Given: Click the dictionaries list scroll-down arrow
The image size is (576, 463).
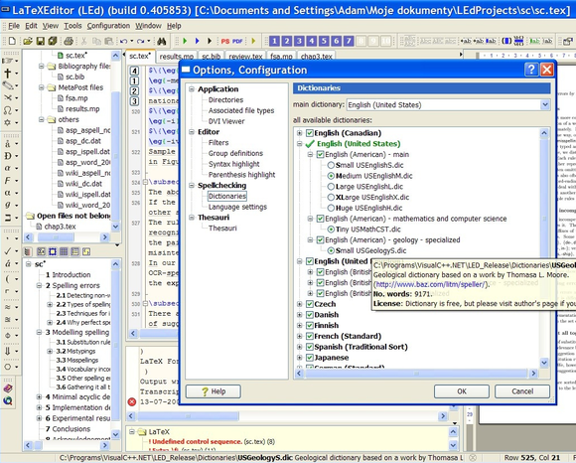Looking at the screenshot, I should (x=544, y=363).
